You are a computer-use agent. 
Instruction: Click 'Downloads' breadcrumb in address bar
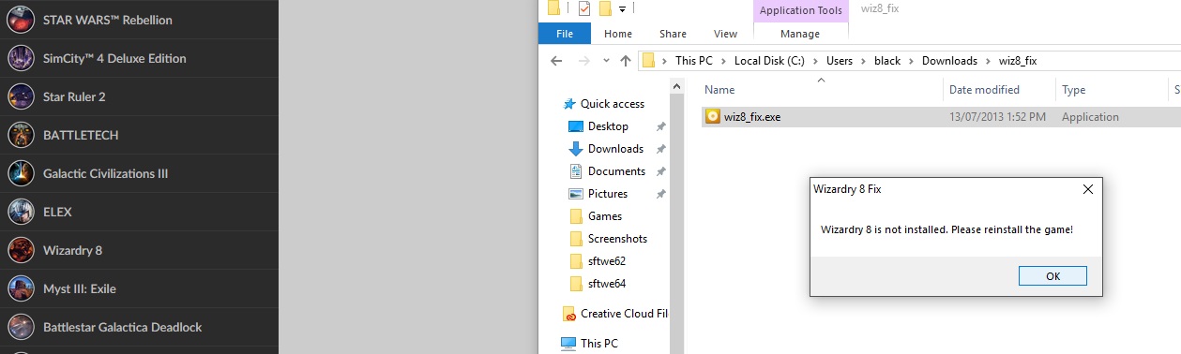(949, 61)
